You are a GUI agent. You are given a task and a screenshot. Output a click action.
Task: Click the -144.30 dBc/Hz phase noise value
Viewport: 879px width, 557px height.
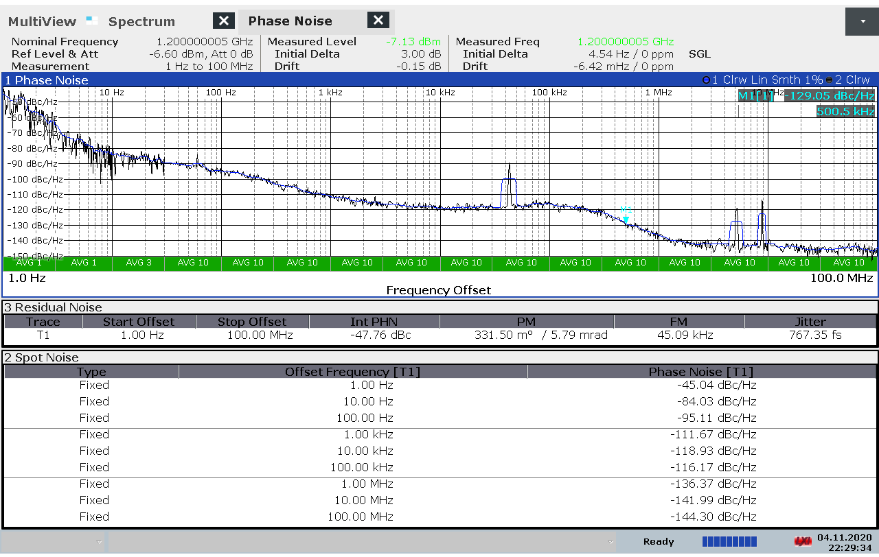click(714, 517)
